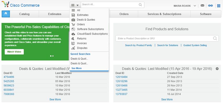Open the apps grid icon in header
223x104 pixels.
219,6
